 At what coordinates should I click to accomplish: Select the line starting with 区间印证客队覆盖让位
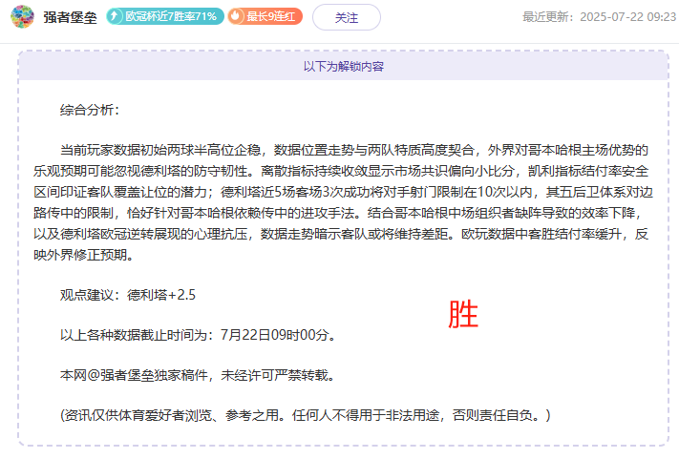pos(343,192)
